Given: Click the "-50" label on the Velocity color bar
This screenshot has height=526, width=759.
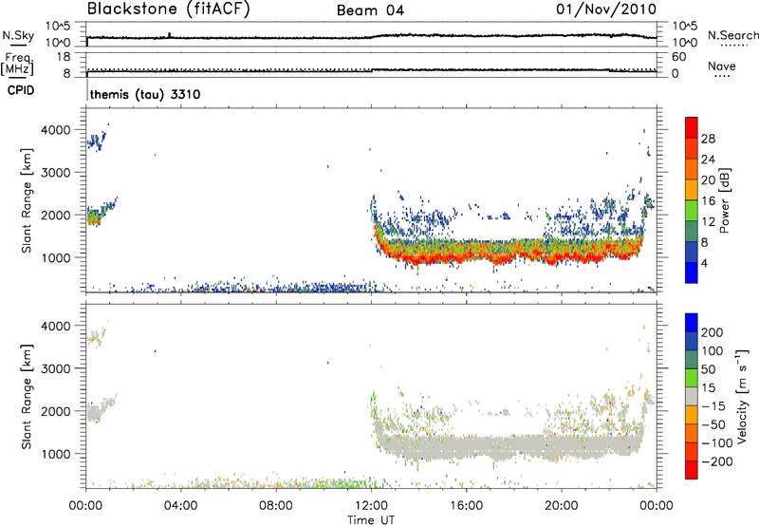Looking at the screenshot, I should pyautogui.click(x=713, y=424).
